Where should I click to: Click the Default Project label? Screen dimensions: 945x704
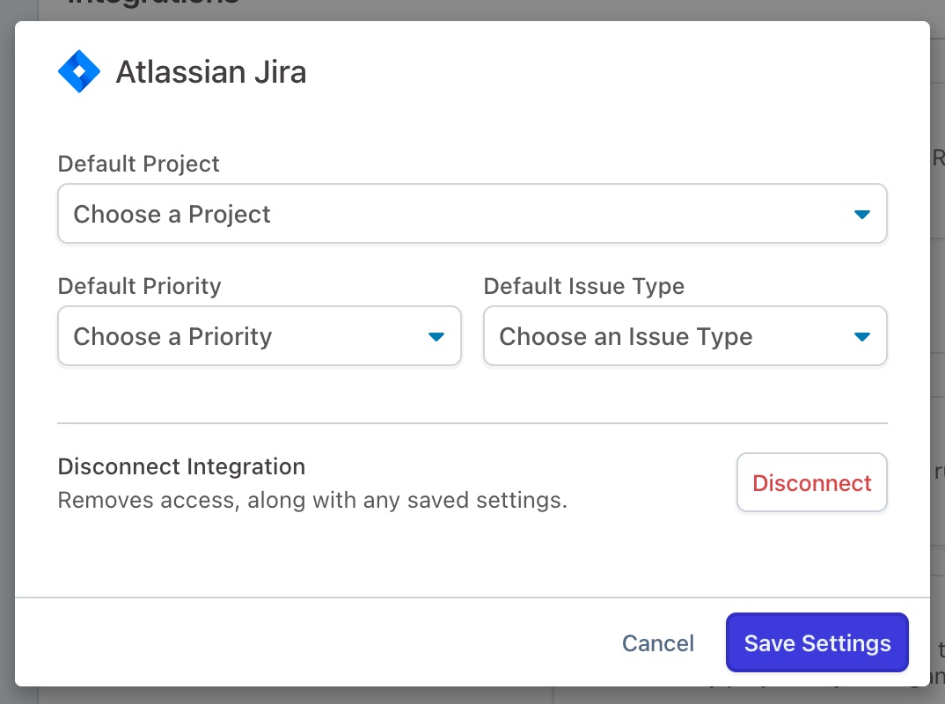[138, 164]
